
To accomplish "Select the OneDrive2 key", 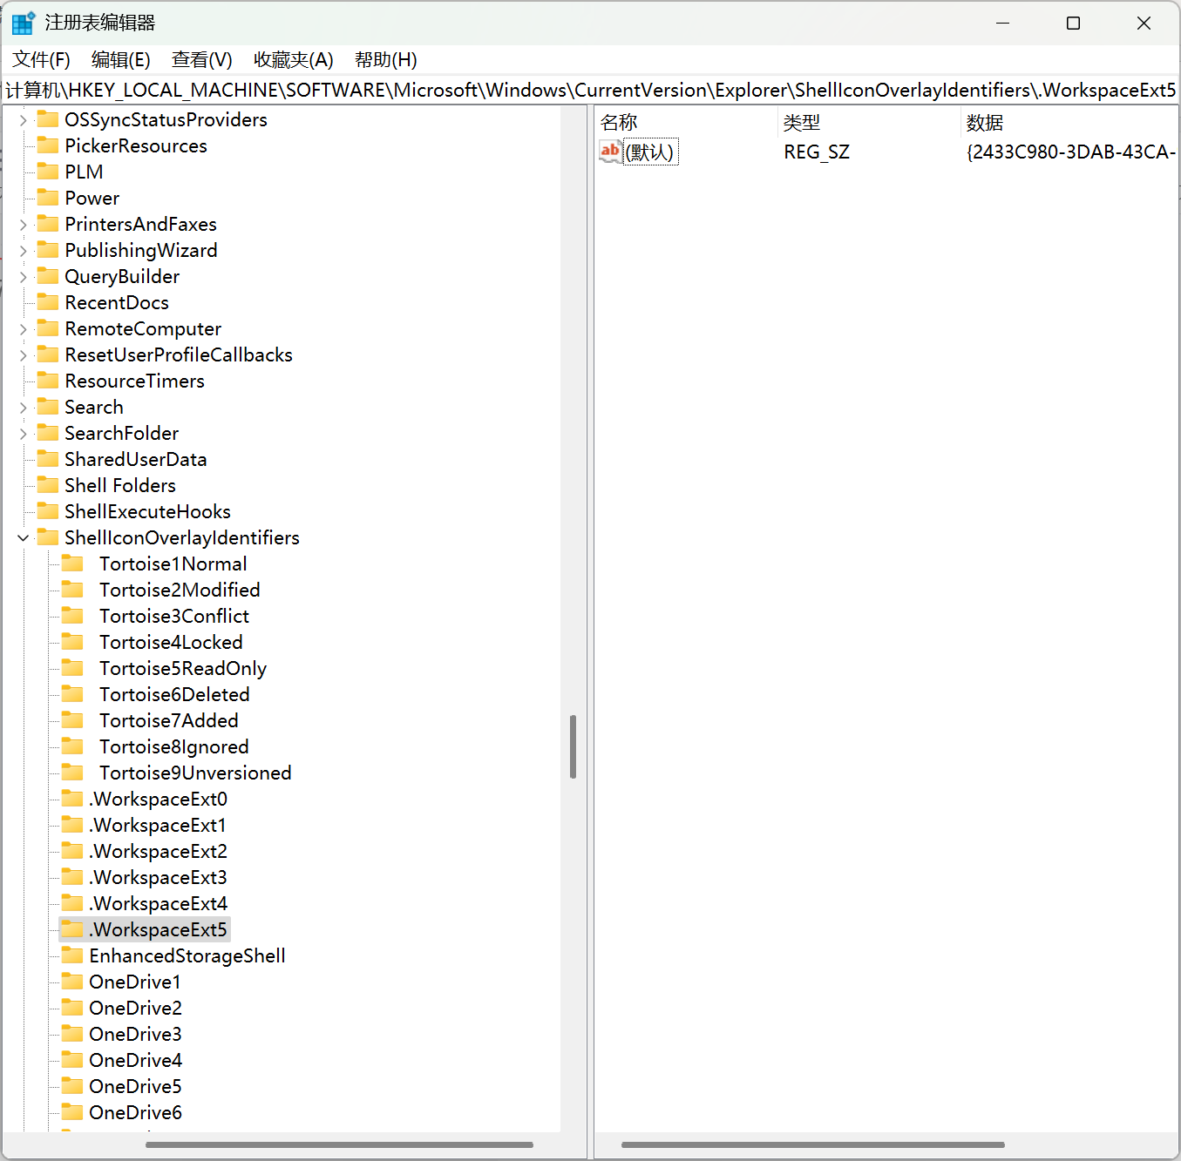I will pos(135,1008).
